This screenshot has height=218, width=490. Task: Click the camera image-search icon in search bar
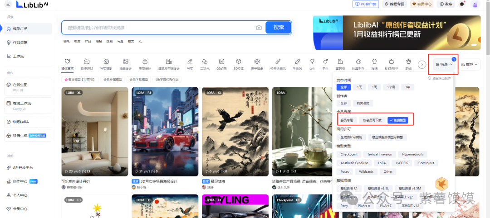point(259,28)
